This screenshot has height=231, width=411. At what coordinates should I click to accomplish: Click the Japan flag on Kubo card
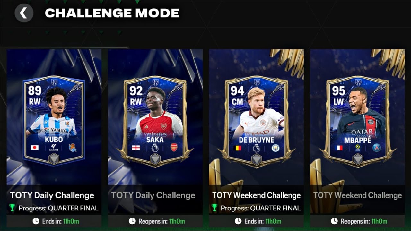pos(34,148)
